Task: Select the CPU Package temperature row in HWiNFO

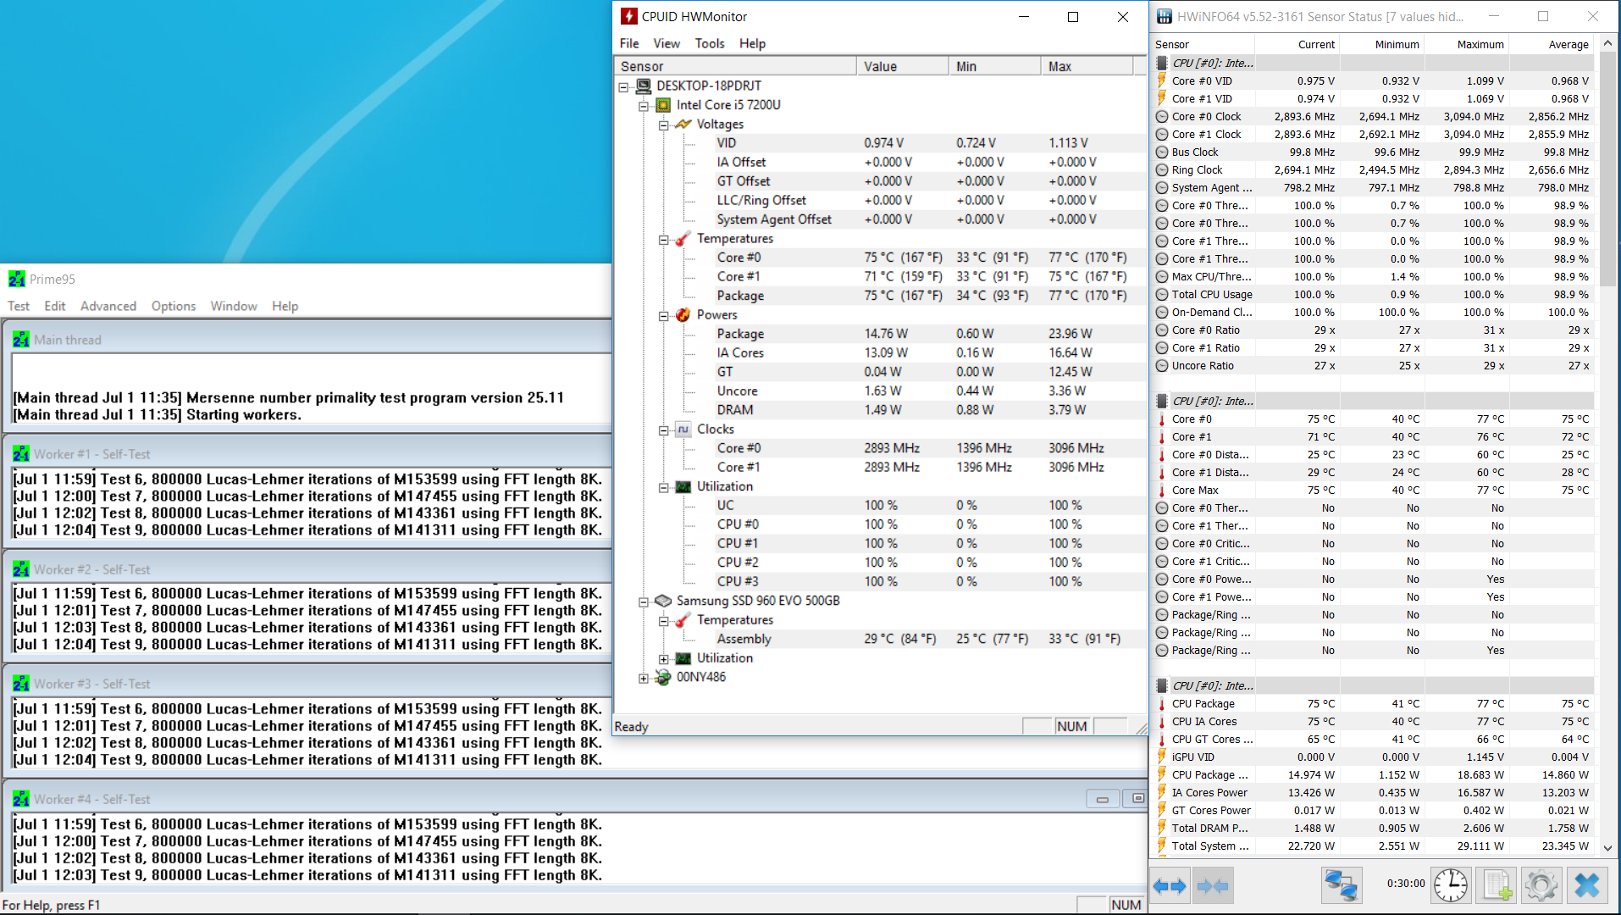Action: [1374, 704]
